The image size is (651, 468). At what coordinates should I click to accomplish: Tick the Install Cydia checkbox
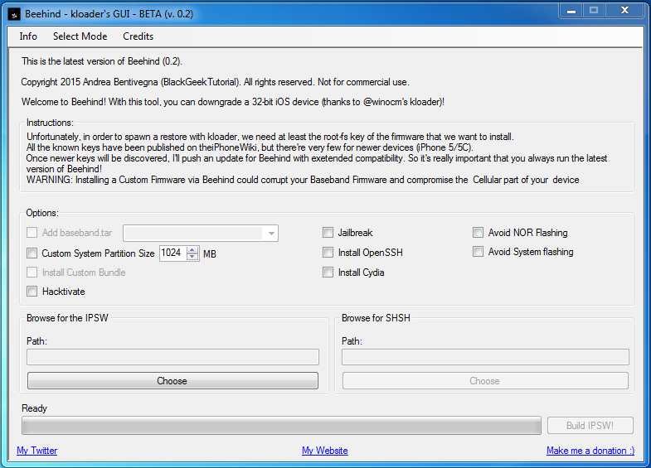click(x=328, y=273)
